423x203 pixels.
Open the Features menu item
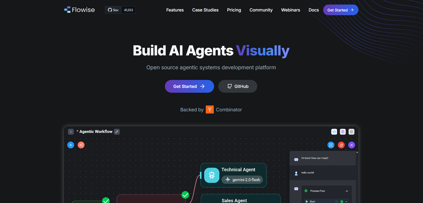175,10
